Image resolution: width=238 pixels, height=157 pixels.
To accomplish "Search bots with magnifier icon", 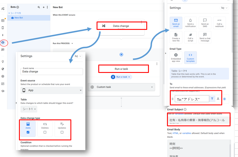I will (39, 7).
